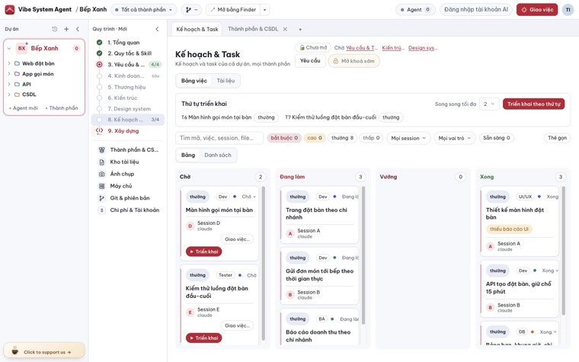Open step 9. Xây dựng code icon

(99, 131)
